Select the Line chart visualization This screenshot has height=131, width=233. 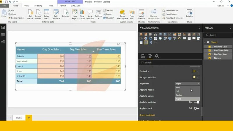click(170, 34)
